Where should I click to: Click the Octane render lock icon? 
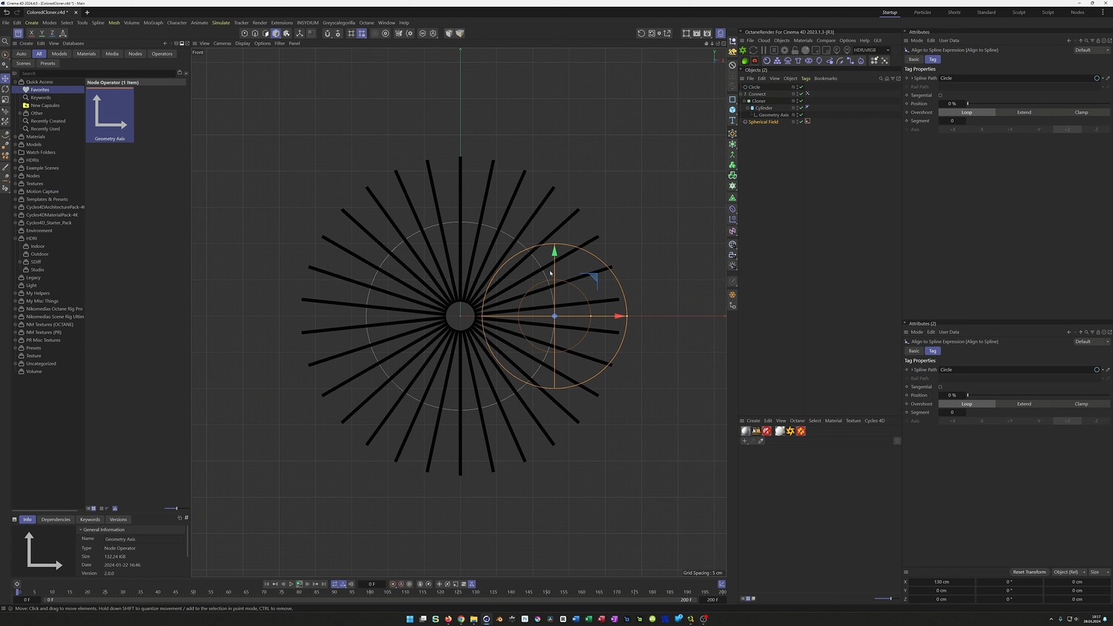795,50
